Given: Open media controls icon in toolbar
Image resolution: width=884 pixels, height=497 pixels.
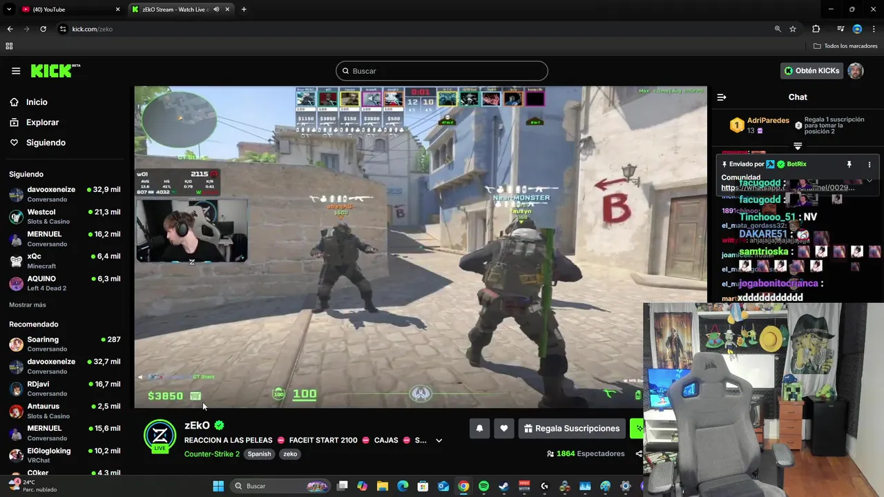Looking at the screenshot, I should coord(840,29).
